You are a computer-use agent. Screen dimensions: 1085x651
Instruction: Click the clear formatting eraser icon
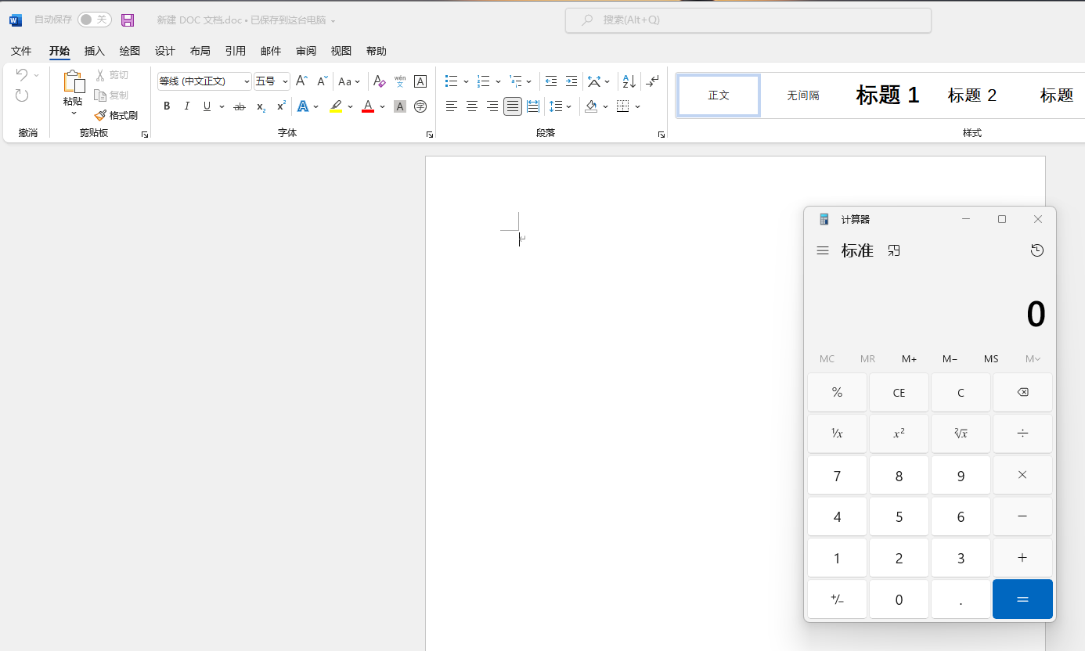coord(379,81)
